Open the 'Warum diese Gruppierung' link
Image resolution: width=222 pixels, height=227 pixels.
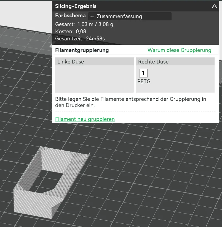pos(179,50)
